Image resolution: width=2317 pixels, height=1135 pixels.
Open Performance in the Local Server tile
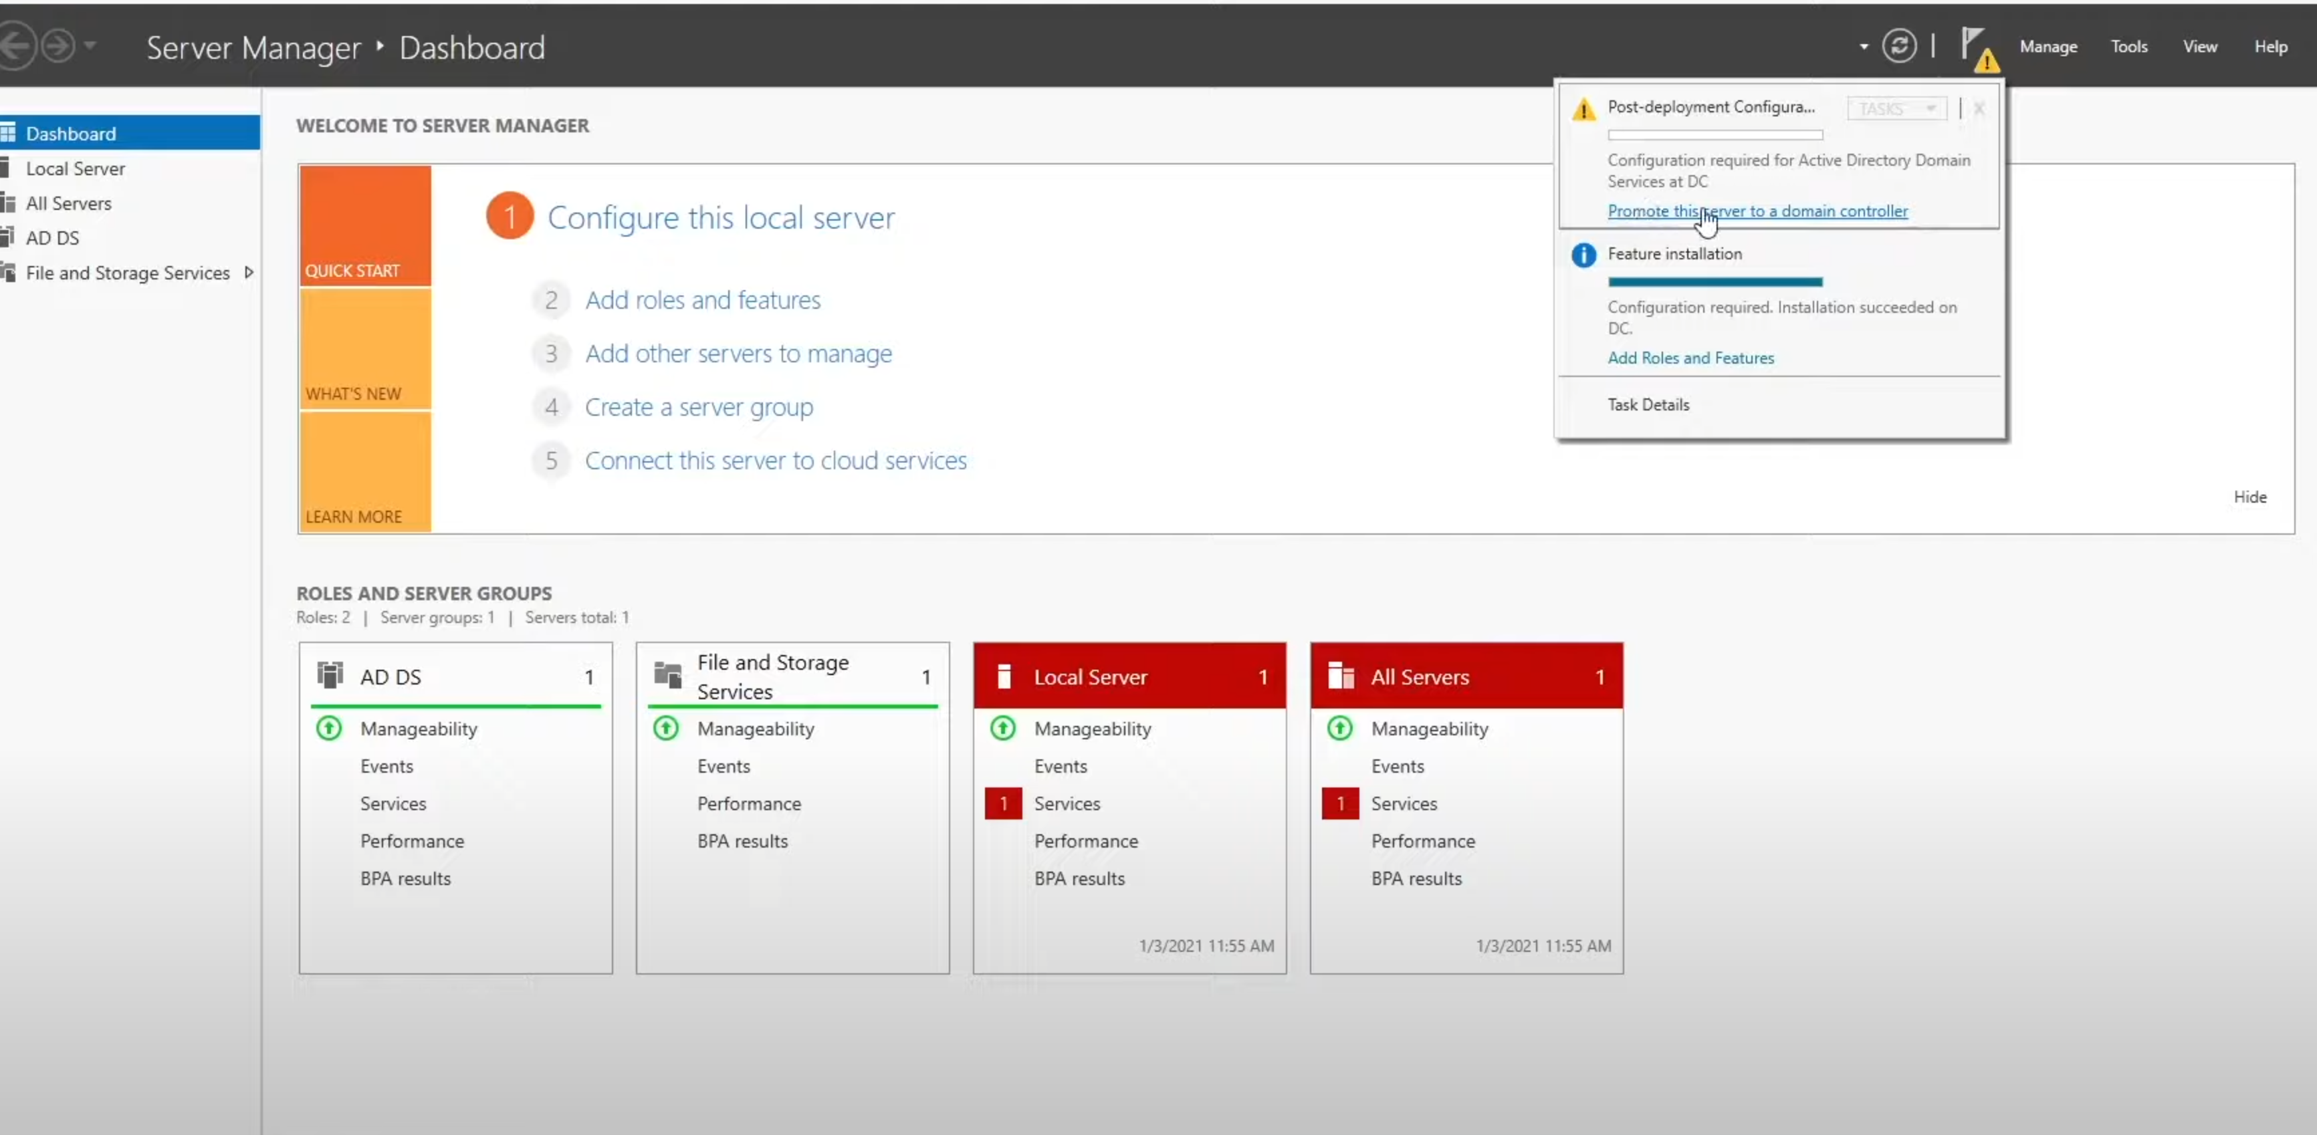(x=1086, y=841)
